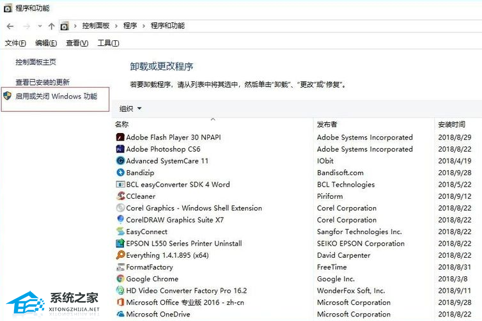The height and width of the screenshot is (321, 482).
Task: Navigate to 控制面板 in breadcrumb
Action: (96, 26)
